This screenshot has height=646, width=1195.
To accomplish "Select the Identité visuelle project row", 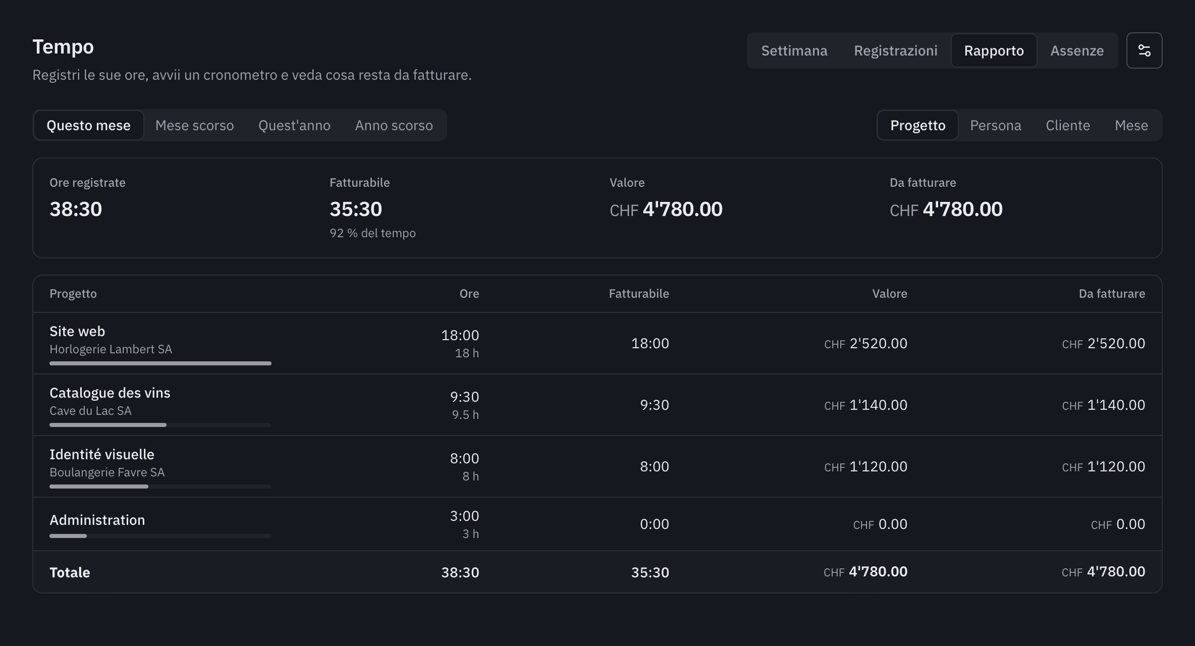I will [x=597, y=466].
